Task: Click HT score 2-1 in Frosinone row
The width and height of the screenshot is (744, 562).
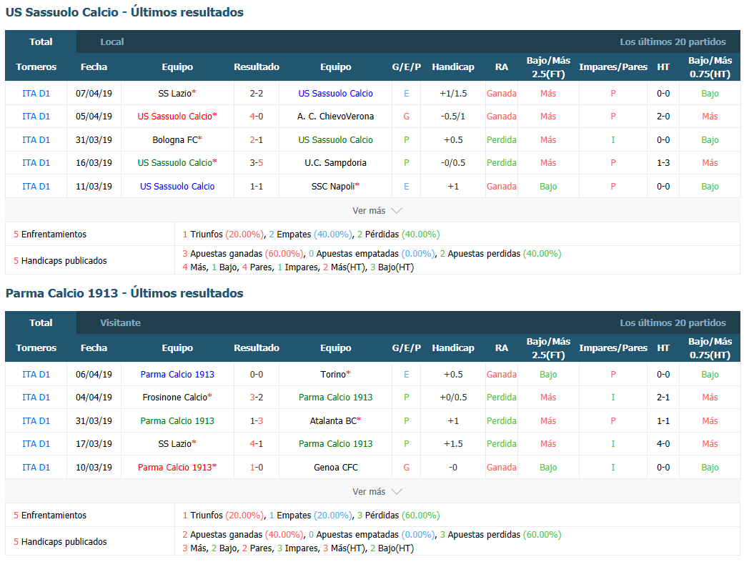Action: 663,398
